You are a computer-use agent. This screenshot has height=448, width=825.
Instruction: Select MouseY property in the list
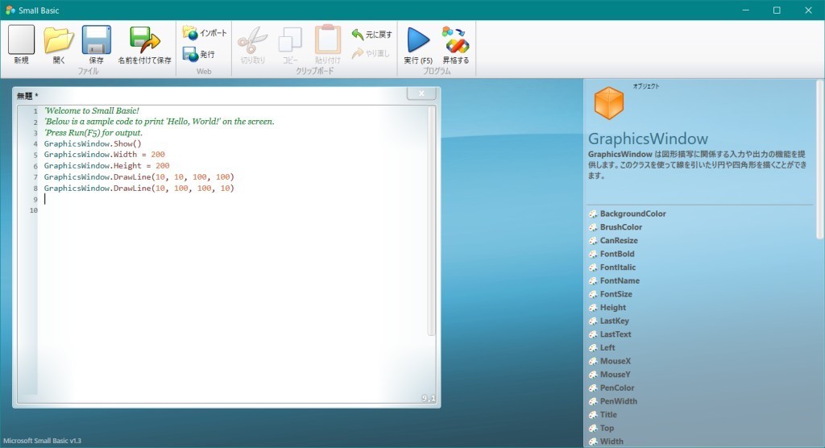pyautogui.click(x=615, y=375)
